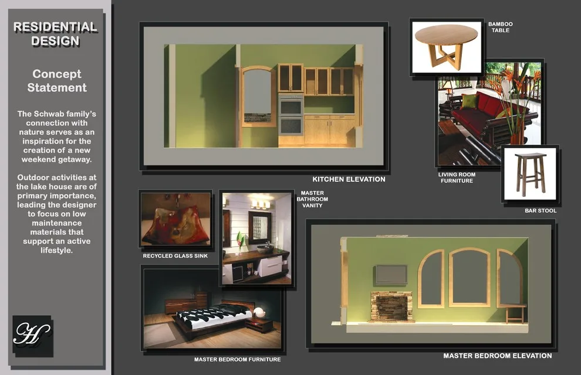Screen dimensions: 581x375
Task: Click the center arched window in bedroom elevation
Action: (x=469, y=277)
